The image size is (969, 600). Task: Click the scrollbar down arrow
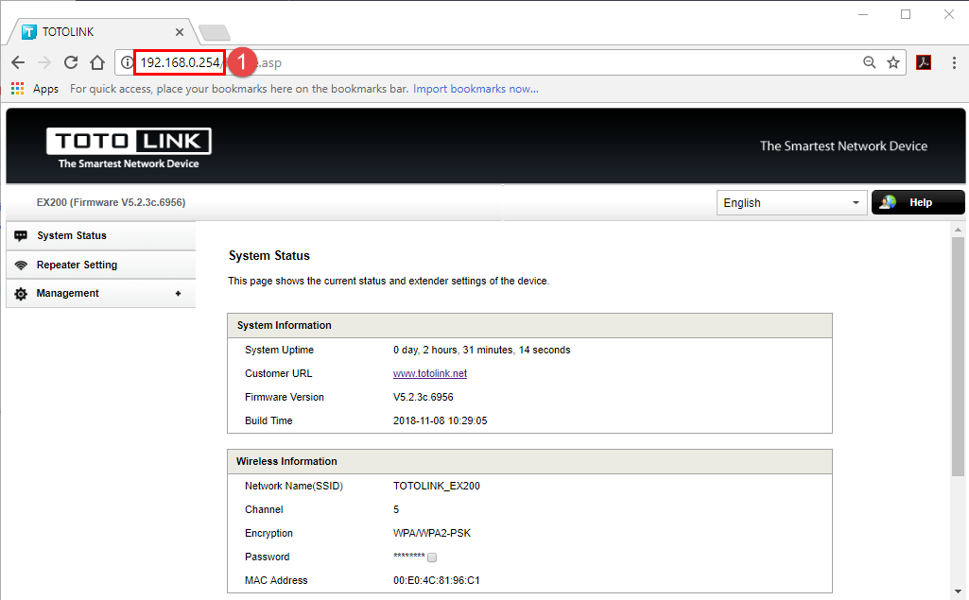[x=958, y=591]
